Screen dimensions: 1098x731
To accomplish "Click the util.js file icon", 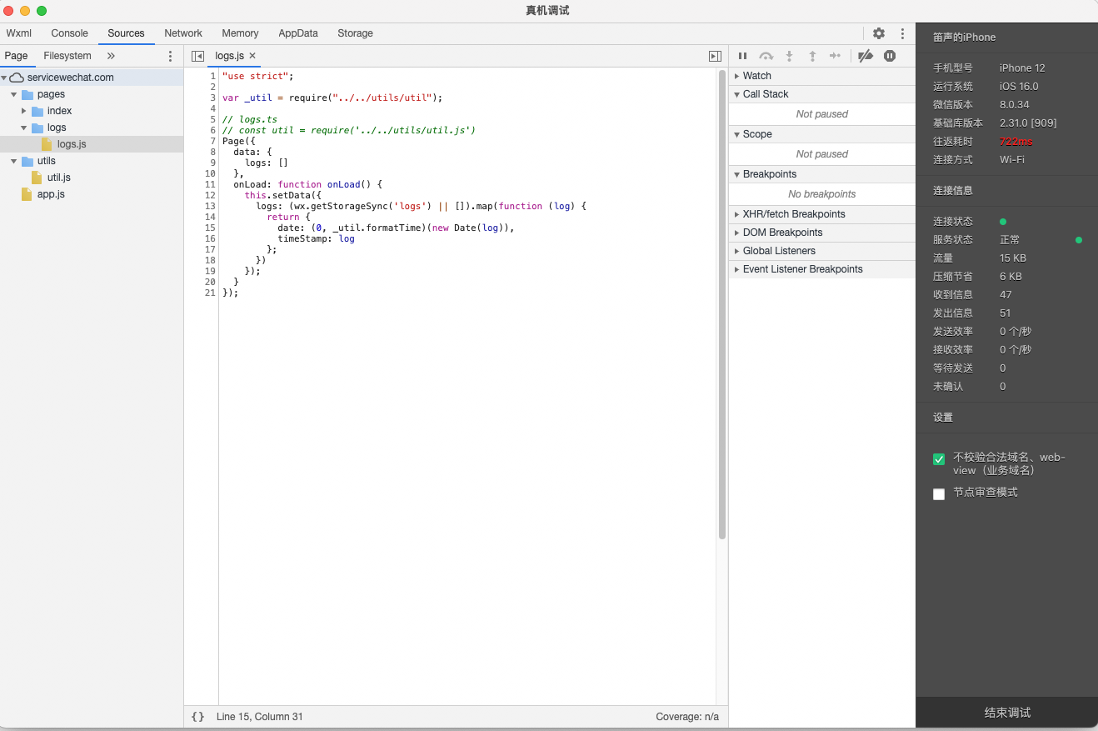I will click(x=37, y=178).
